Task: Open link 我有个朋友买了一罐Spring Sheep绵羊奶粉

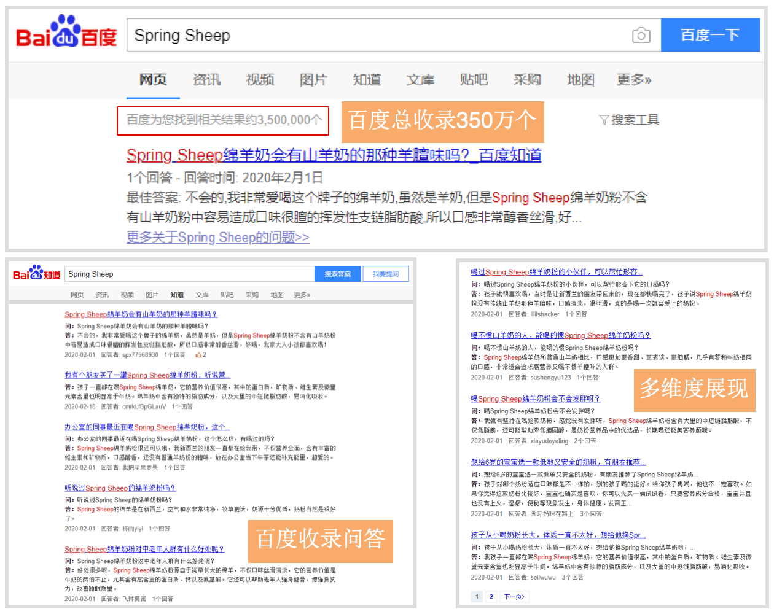Action: 147,375
